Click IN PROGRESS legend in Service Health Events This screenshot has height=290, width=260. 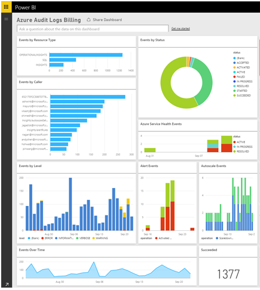point(243,147)
